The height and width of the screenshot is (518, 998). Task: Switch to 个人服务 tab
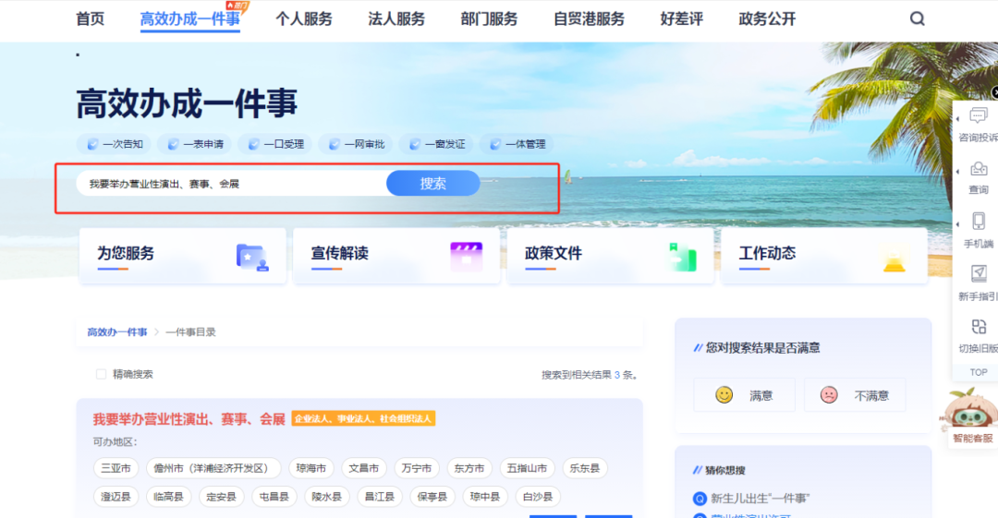click(303, 18)
